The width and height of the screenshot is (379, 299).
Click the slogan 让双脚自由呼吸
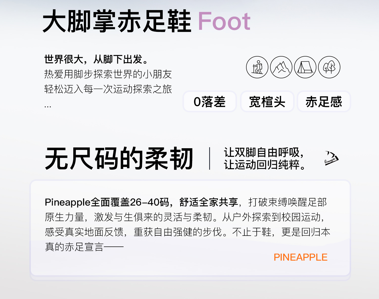(x=264, y=153)
